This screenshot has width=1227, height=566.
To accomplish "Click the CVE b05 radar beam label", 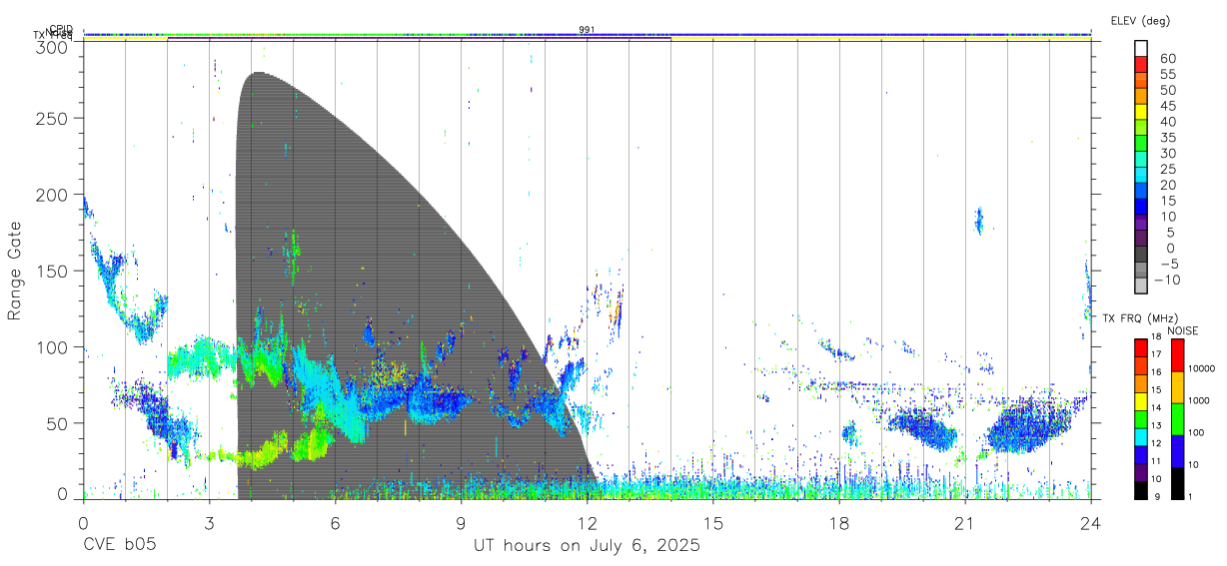I will [120, 546].
